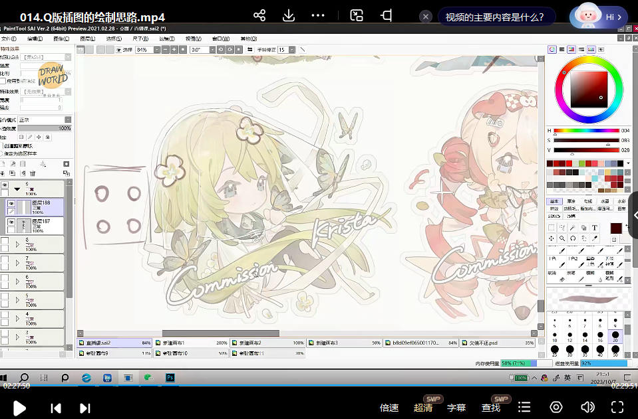The width and height of the screenshot is (638, 419).
Task: Open the video playlist icon
Action: pos(524,407)
